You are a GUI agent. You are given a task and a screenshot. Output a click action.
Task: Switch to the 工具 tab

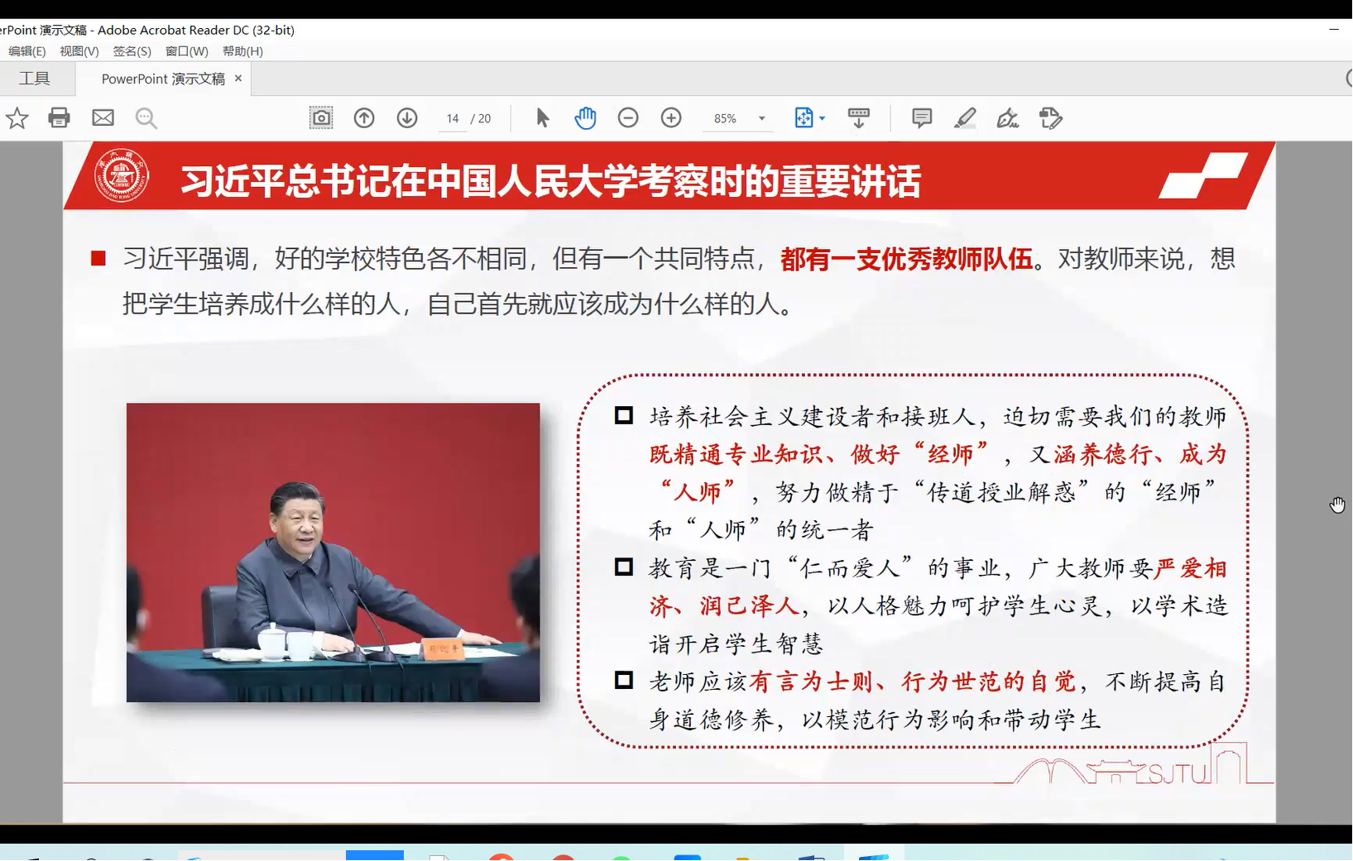(35, 79)
